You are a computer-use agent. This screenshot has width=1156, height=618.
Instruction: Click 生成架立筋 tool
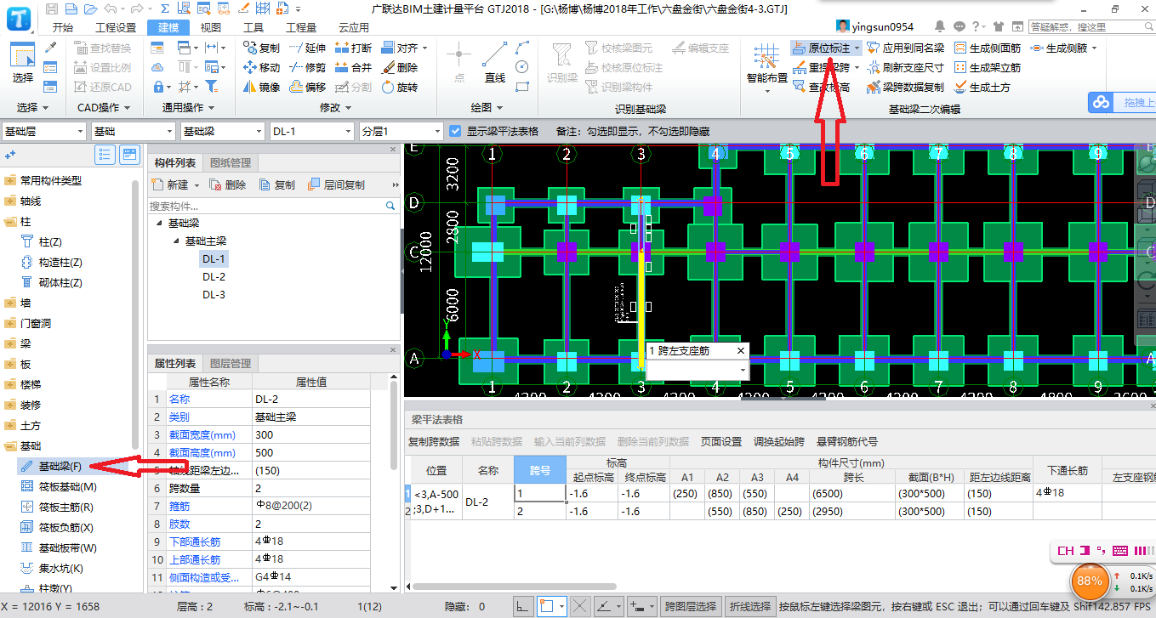987,67
